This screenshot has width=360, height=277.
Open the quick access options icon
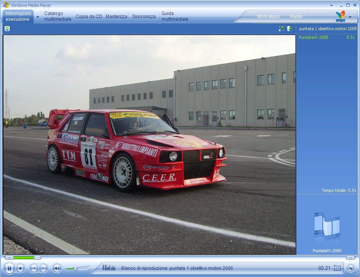[7, 29]
